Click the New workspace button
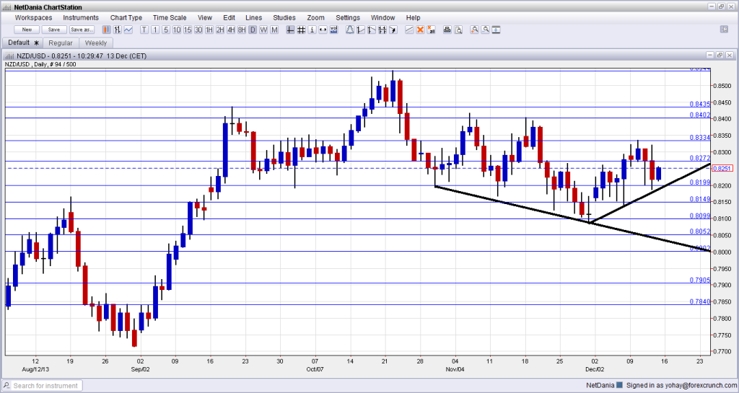The image size is (739, 393). point(27,30)
